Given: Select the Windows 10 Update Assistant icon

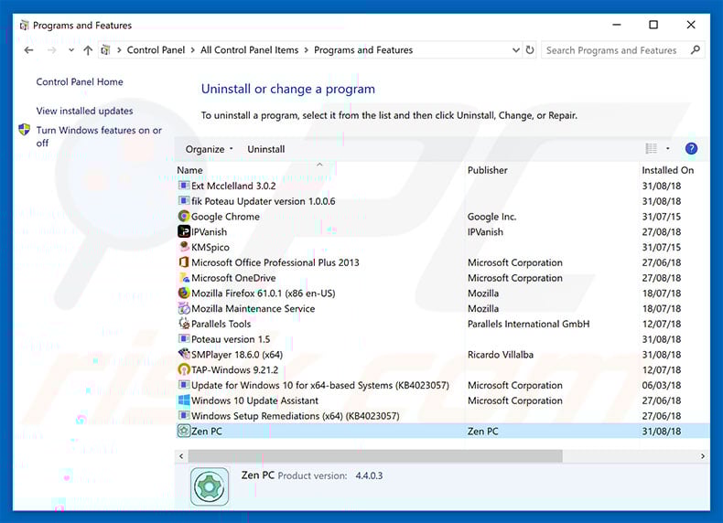Looking at the screenshot, I should 184,400.
